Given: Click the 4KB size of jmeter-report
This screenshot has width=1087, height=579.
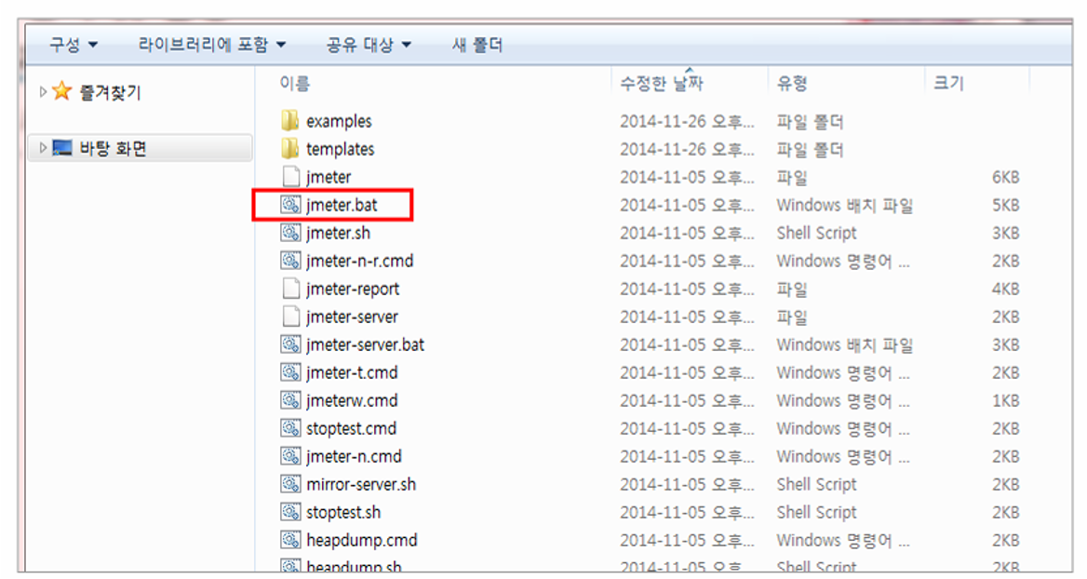Looking at the screenshot, I should pyautogui.click(x=1005, y=289).
